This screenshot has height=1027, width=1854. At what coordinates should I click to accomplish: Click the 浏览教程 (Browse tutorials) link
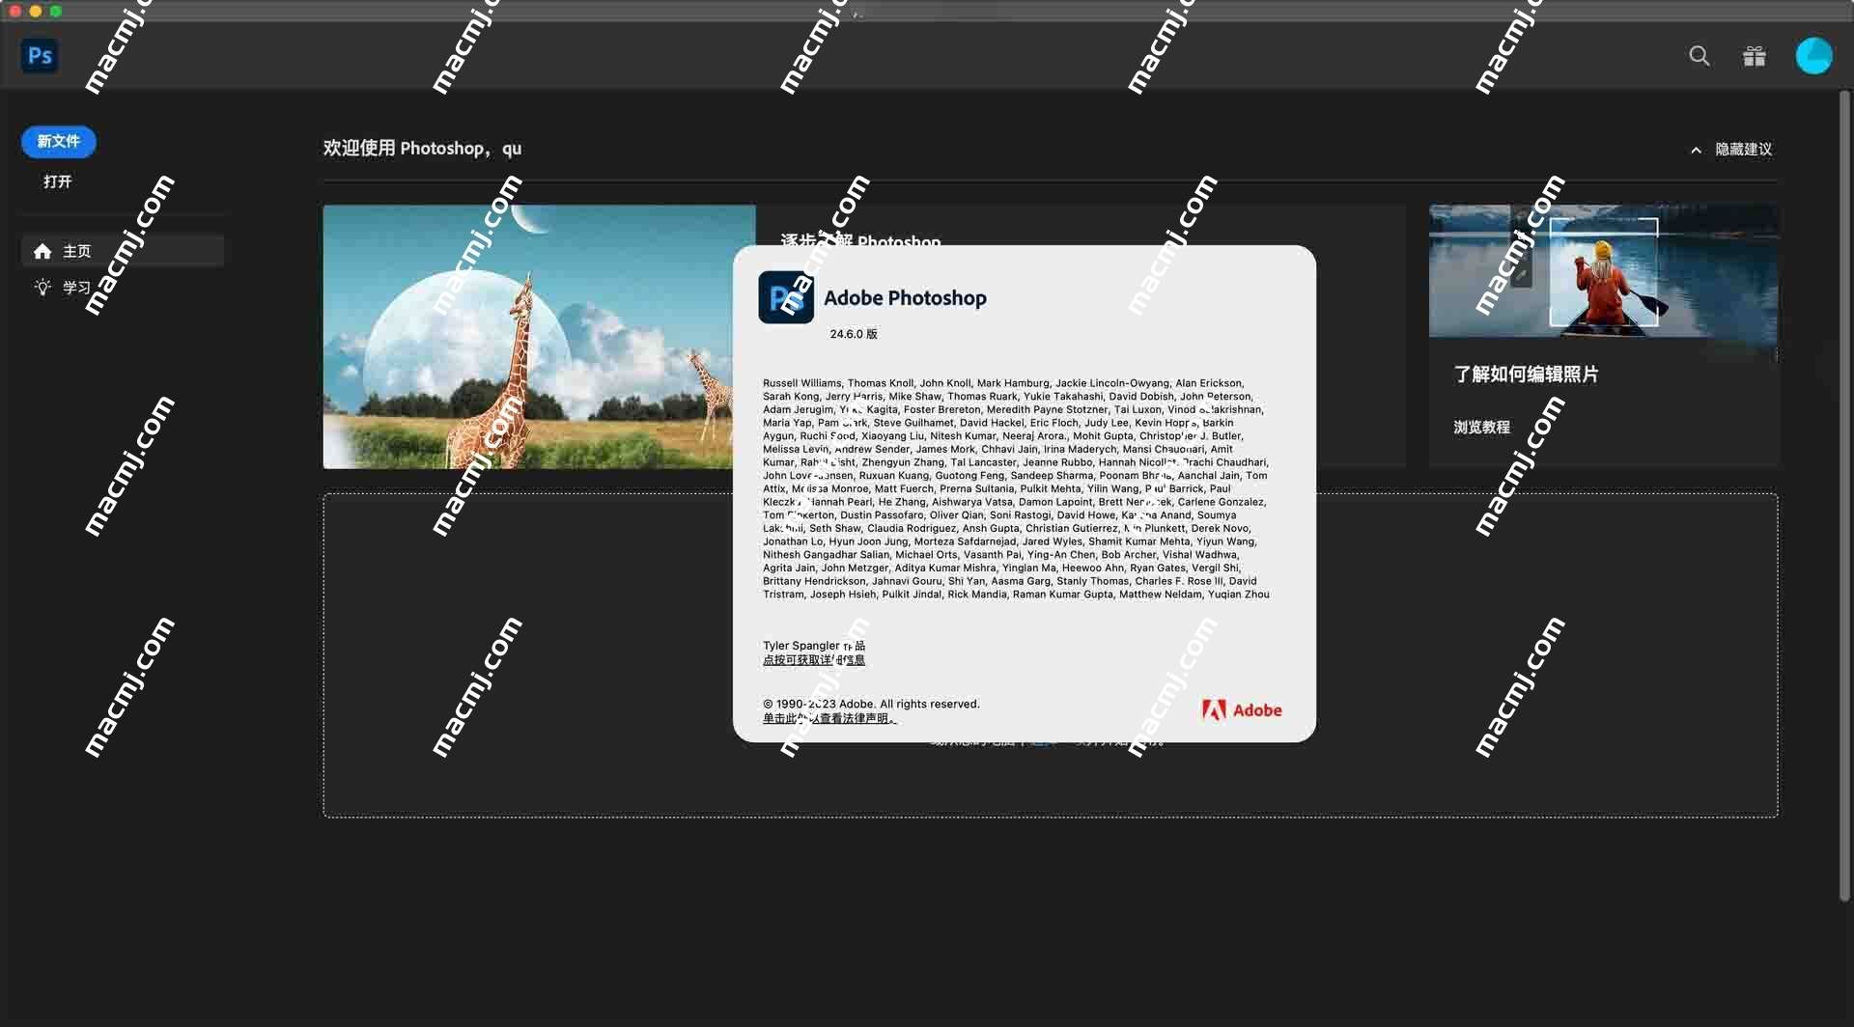pos(1481,428)
